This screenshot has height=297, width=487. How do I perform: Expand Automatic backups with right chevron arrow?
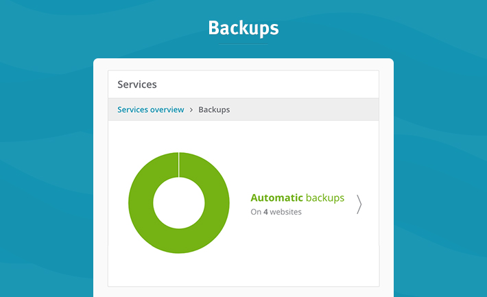click(359, 204)
